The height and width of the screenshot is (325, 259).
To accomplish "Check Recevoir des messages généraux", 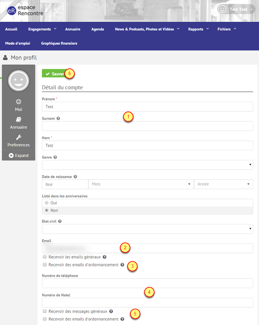I will pos(45,311).
